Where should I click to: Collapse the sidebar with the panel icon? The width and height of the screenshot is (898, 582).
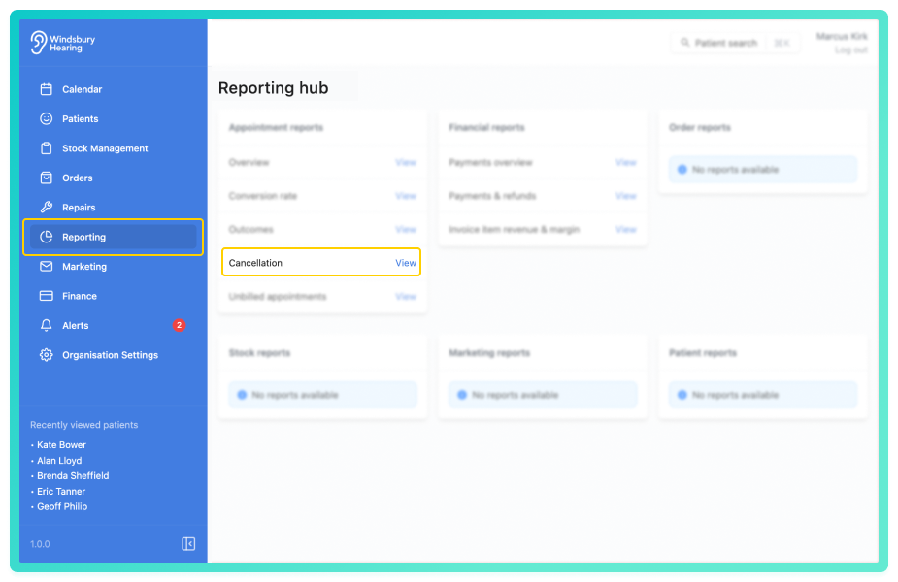(x=188, y=543)
